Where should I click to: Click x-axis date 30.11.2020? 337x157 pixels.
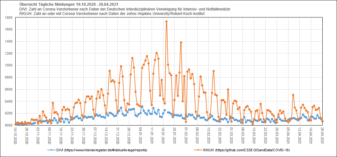click(84, 136)
